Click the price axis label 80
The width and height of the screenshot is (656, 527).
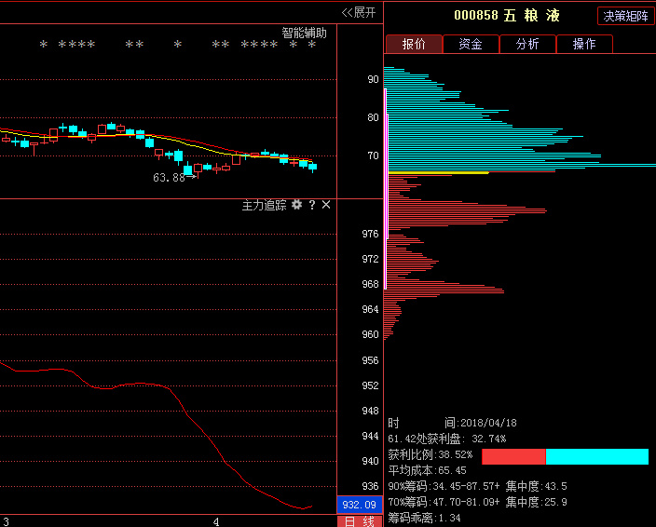click(x=373, y=117)
